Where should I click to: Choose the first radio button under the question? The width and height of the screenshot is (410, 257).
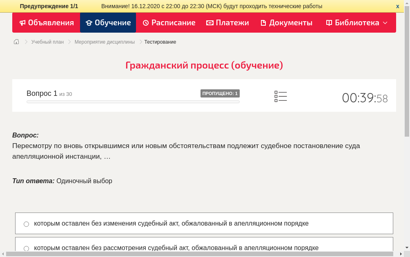coord(26,224)
